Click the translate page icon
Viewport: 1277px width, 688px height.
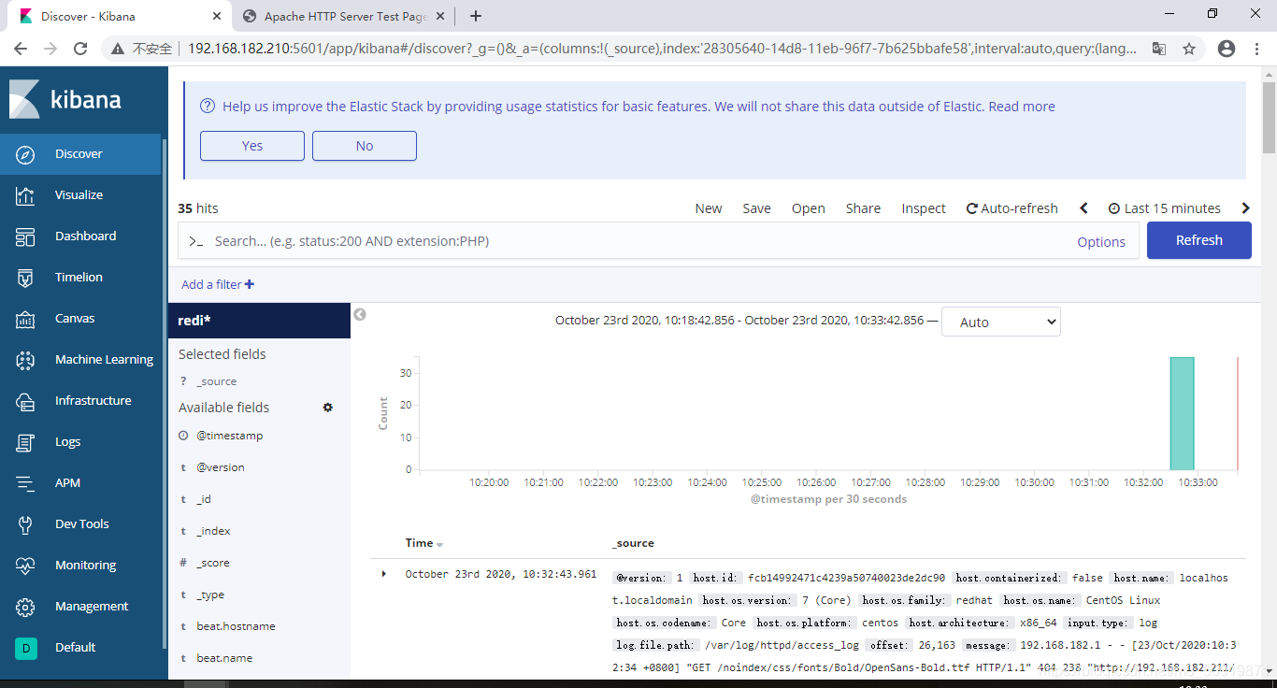click(1159, 49)
